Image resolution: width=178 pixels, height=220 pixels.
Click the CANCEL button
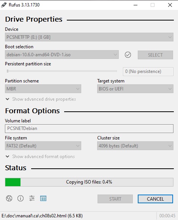[155, 199]
